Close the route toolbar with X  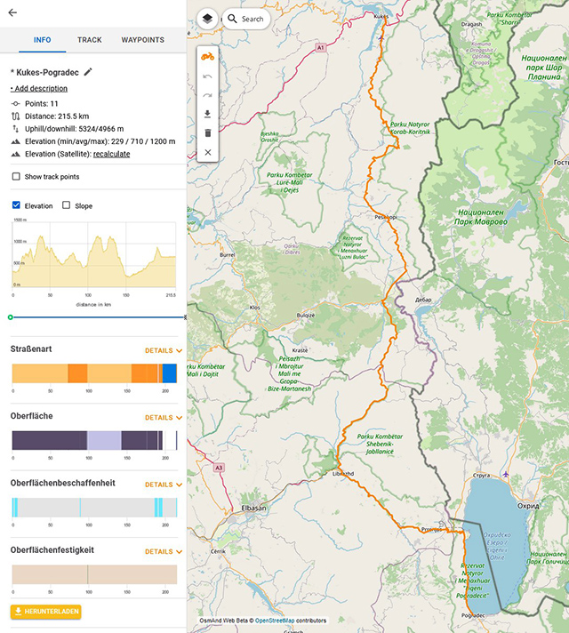pos(207,152)
